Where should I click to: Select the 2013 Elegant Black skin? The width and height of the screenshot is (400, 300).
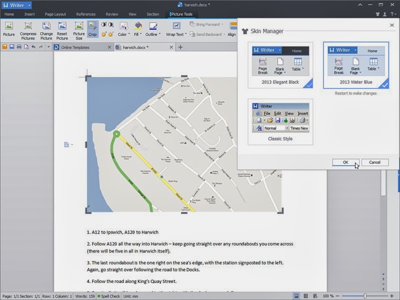pos(280,65)
